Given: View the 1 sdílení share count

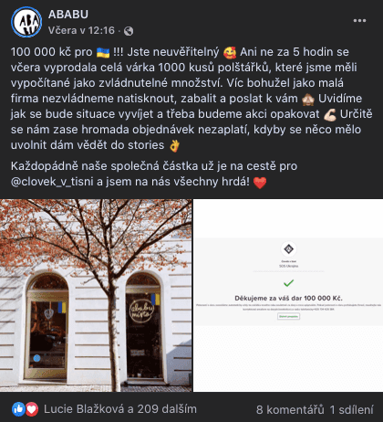Looking at the screenshot, I should pyautogui.click(x=351, y=409).
